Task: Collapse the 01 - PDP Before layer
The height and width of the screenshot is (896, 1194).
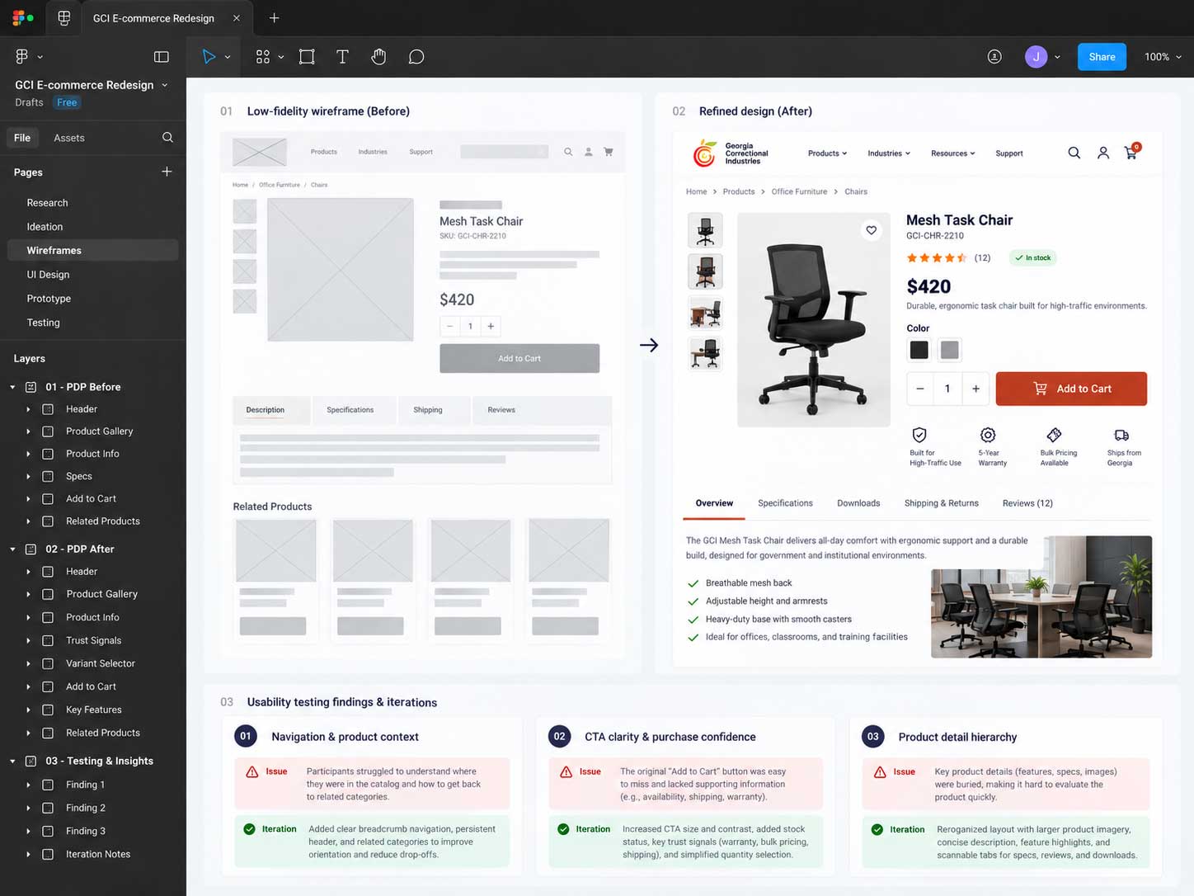Action: click(x=12, y=387)
